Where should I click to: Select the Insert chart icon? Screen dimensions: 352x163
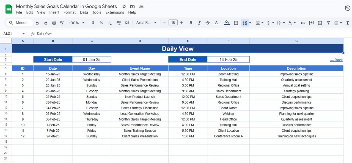coord(320,23)
